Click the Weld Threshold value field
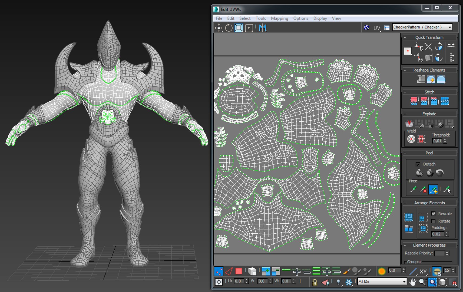Image resolution: width=463 pixels, height=292 pixels. pyautogui.click(x=437, y=141)
